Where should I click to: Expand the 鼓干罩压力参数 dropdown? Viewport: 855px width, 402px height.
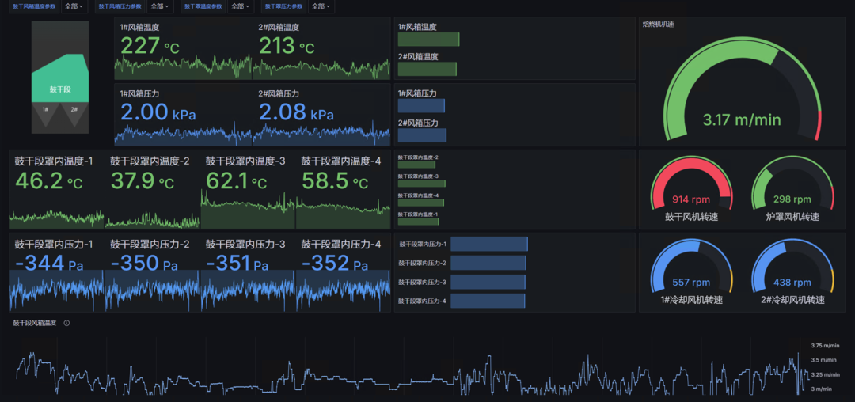(x=321, y=6)
